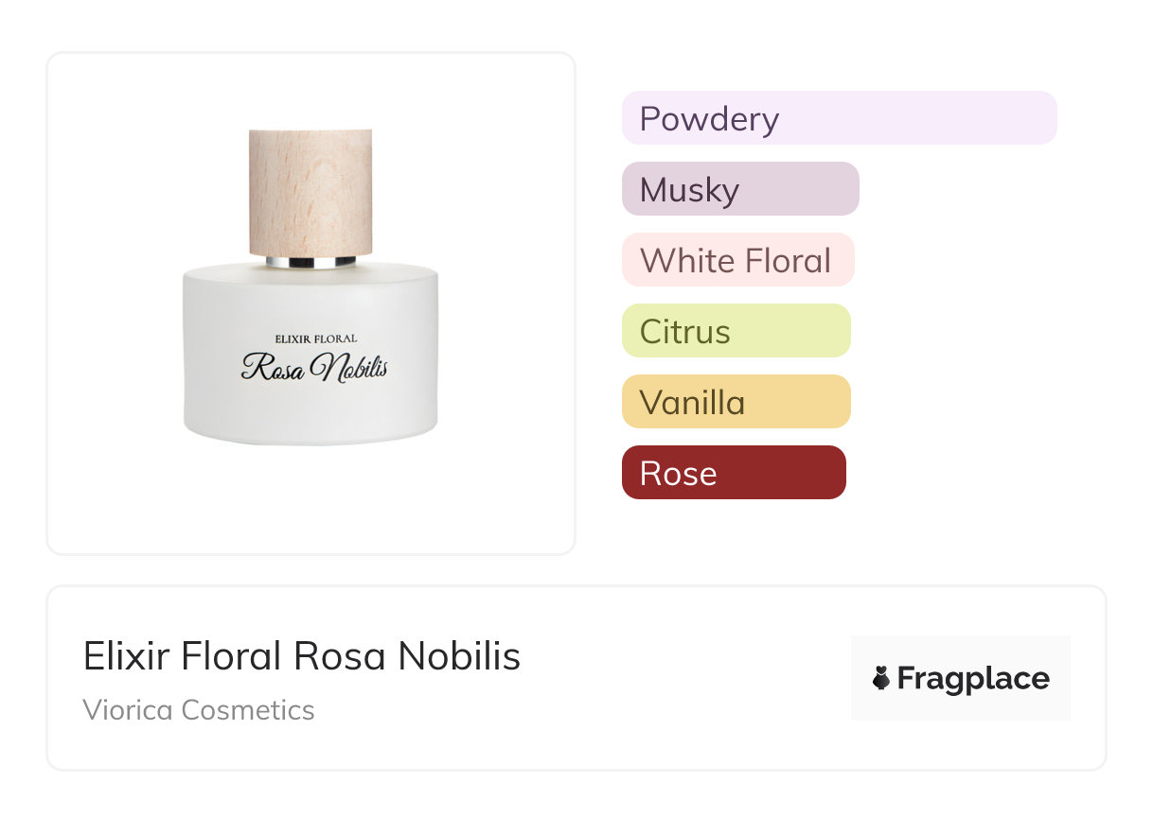The width and height of the screenshot is (1153, 817).
Task: Click the word "Cosmetics" under the title
Action: 247,710
